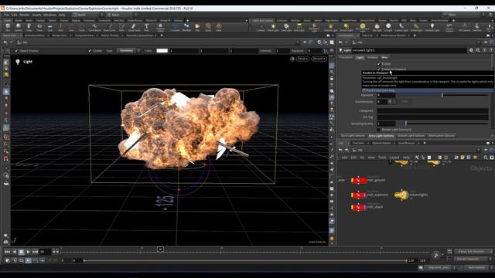Click the Key All Channels button
This screenshot has height=278, width=495.
click(x=472, y=259)
